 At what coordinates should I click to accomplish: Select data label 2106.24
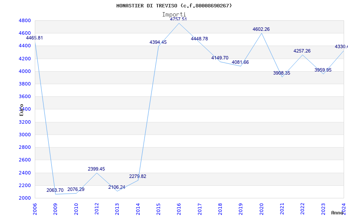pyautogui.click(x=117, y=187)
